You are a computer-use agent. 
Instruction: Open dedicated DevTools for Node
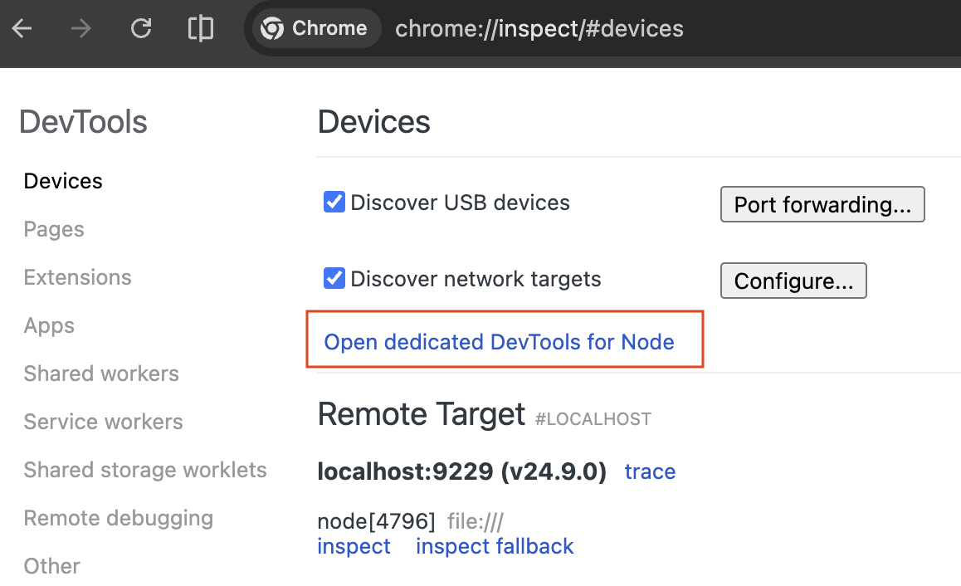(x=499, y=342)
